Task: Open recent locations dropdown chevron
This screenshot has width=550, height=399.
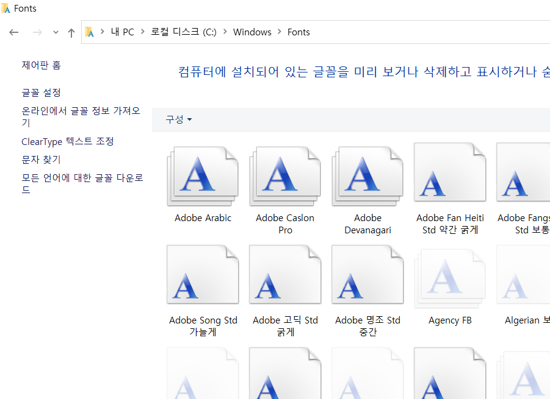Action: point(56,32)
